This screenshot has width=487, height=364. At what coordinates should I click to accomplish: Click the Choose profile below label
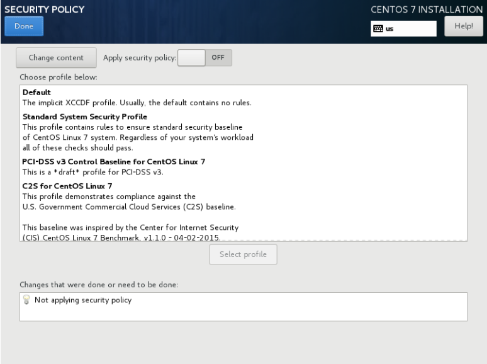click(x=59, y=77)
